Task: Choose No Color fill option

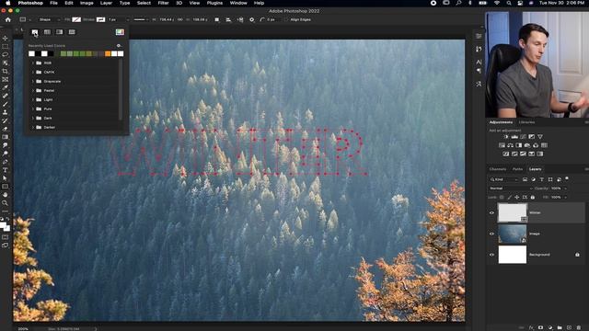Action: 35,32
